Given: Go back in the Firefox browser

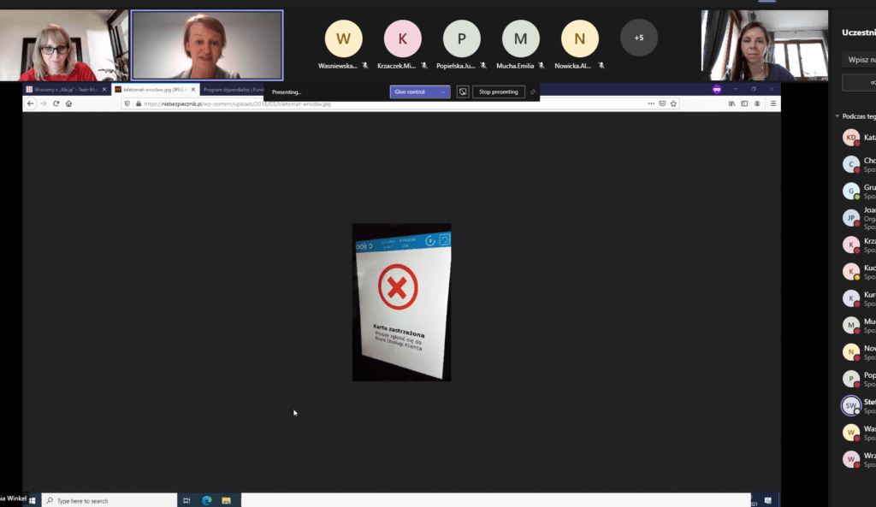Looking at the screenshot, I should pos(31,103).
